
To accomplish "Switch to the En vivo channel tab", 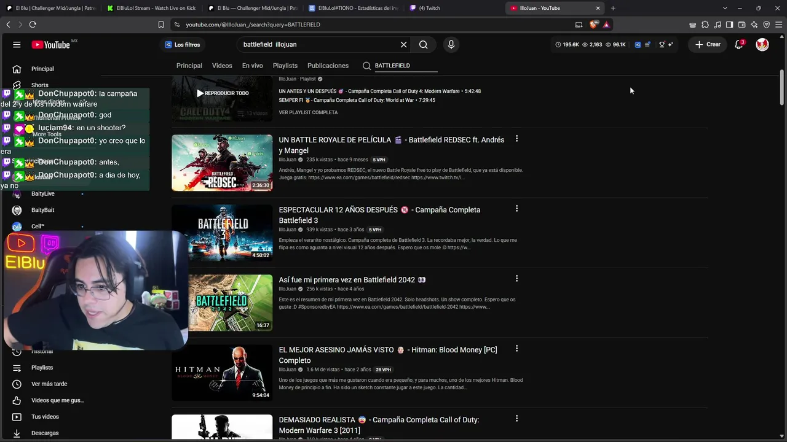I will (x=252, y=66).
